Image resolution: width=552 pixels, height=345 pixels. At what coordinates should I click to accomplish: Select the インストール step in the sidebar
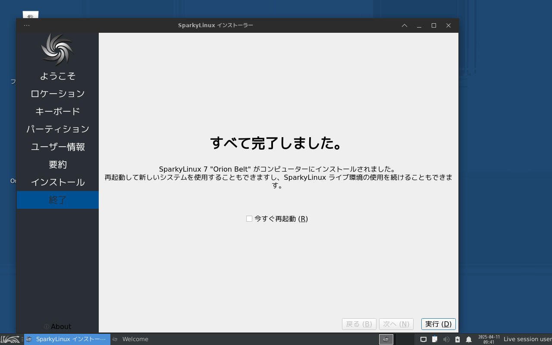(x=58, y=182)
